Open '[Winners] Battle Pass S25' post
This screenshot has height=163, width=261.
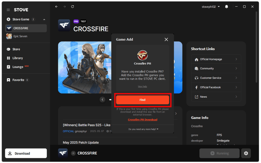tap(87, 125)
